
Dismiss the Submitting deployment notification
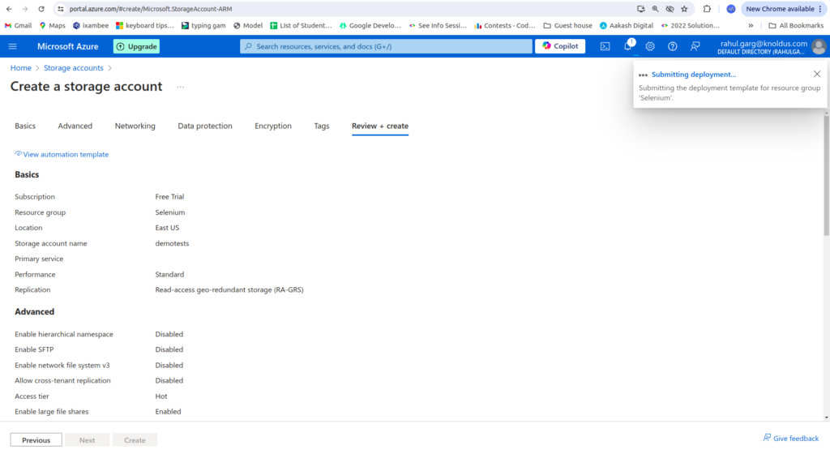(816, 74)
